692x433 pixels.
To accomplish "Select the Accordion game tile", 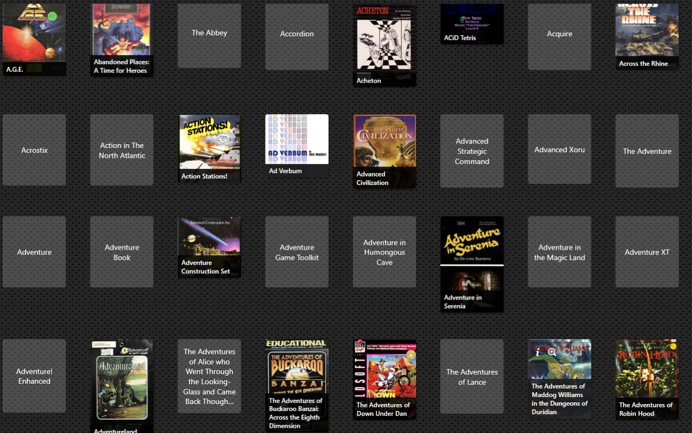I will click(297, 37).
